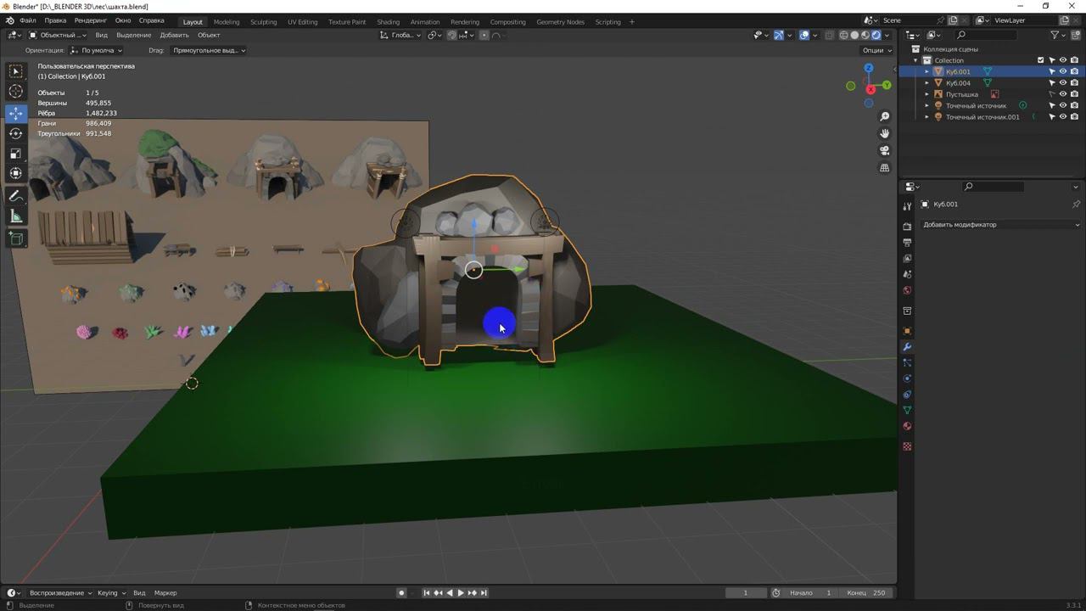Choose the 3D Cursor tool

coord(15,92)
